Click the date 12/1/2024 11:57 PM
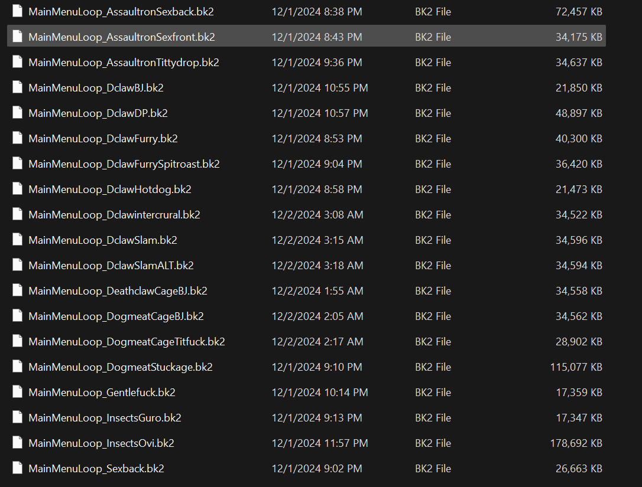 (320, 443)
